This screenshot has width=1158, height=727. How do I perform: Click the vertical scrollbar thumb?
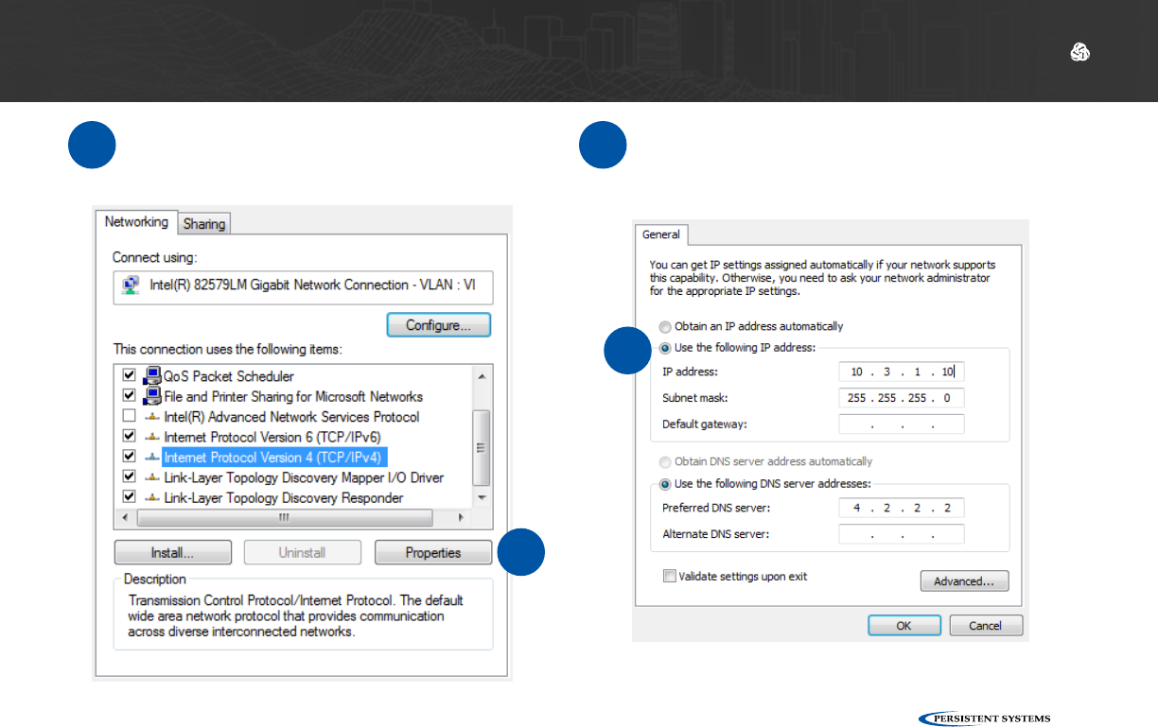tap(482, 447)
